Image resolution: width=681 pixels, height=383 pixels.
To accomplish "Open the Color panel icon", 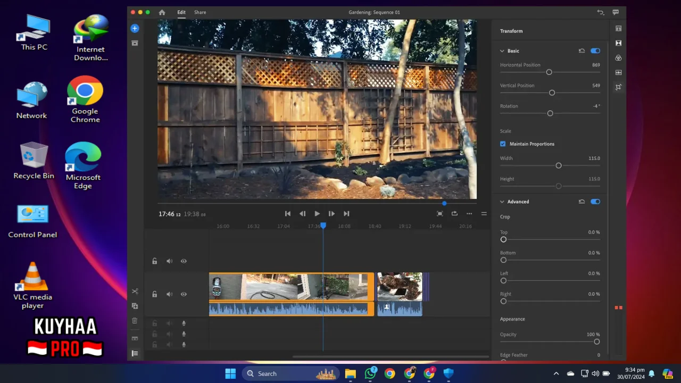I will pos(618,57).
